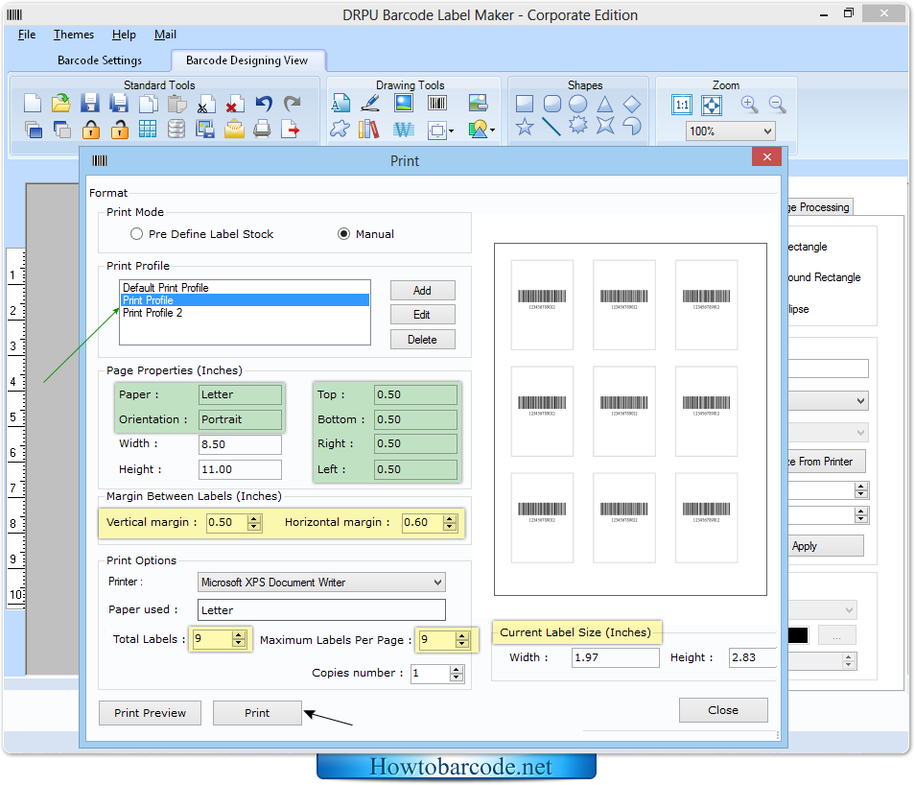Select the line shape tool
Image resolution: width=915 pixels, height=785 pixels.
coord(551,126)
